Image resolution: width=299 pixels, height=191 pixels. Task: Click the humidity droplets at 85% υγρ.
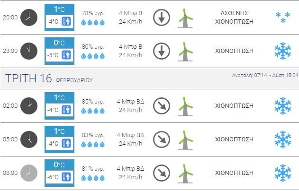click(93, 111)
